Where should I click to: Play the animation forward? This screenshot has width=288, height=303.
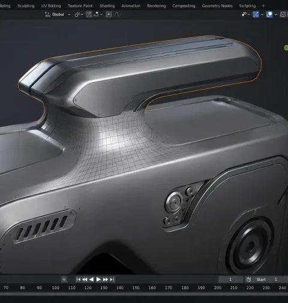click(98, 280)
